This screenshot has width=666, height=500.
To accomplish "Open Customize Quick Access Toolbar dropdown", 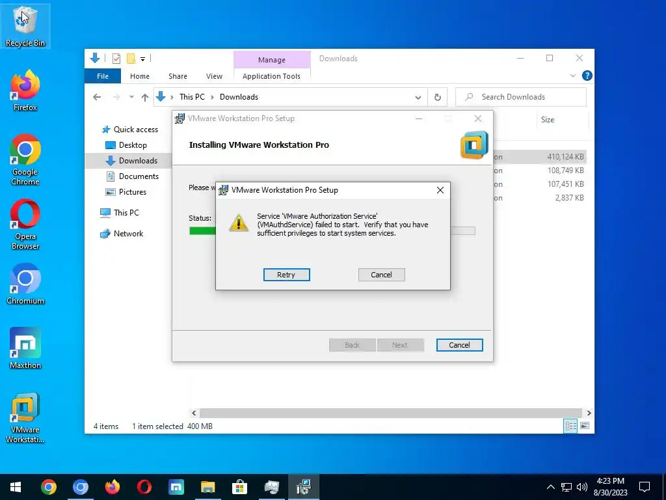I will (x=142, y=59).
